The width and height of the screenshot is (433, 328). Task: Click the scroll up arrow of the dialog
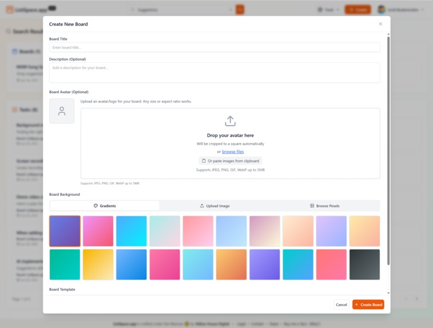pos(388,34)
